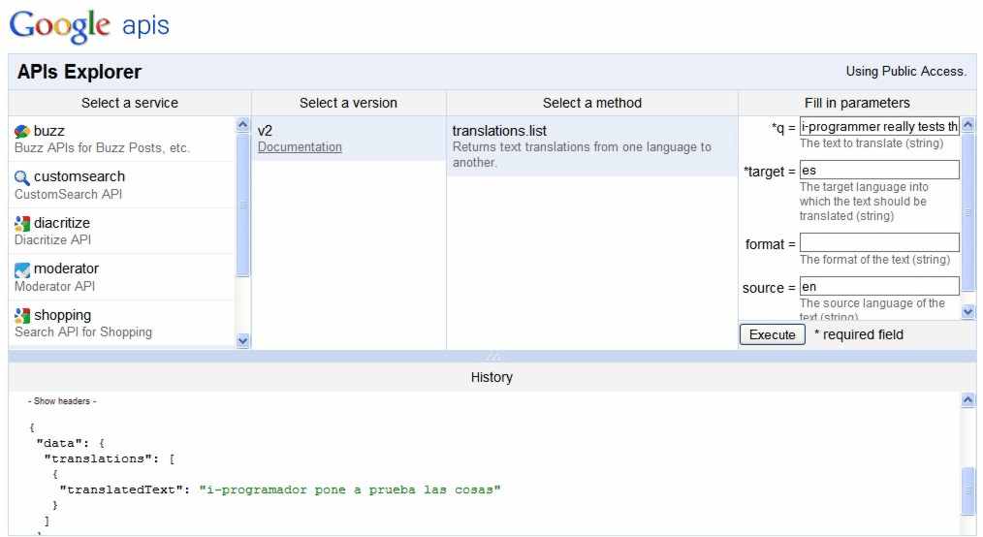The width and height of the screenshot is (983, 537).
Task: Choose version v2
Action: [349, 139]
